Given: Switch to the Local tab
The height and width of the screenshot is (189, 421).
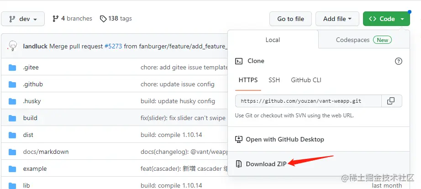Looking at the screenshot, I should [273, 40].
